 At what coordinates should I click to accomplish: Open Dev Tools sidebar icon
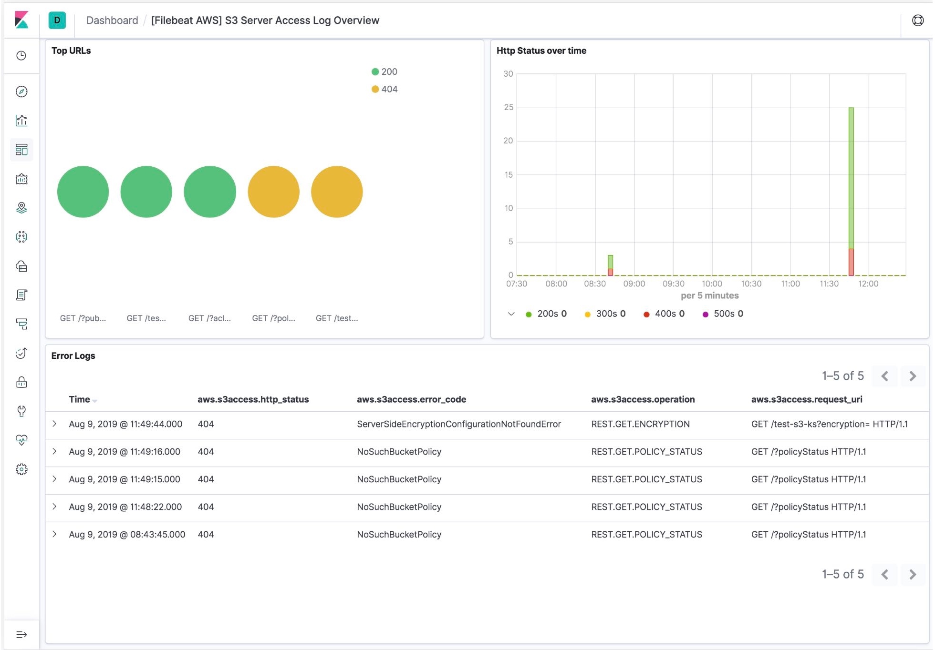pos(21,411)
